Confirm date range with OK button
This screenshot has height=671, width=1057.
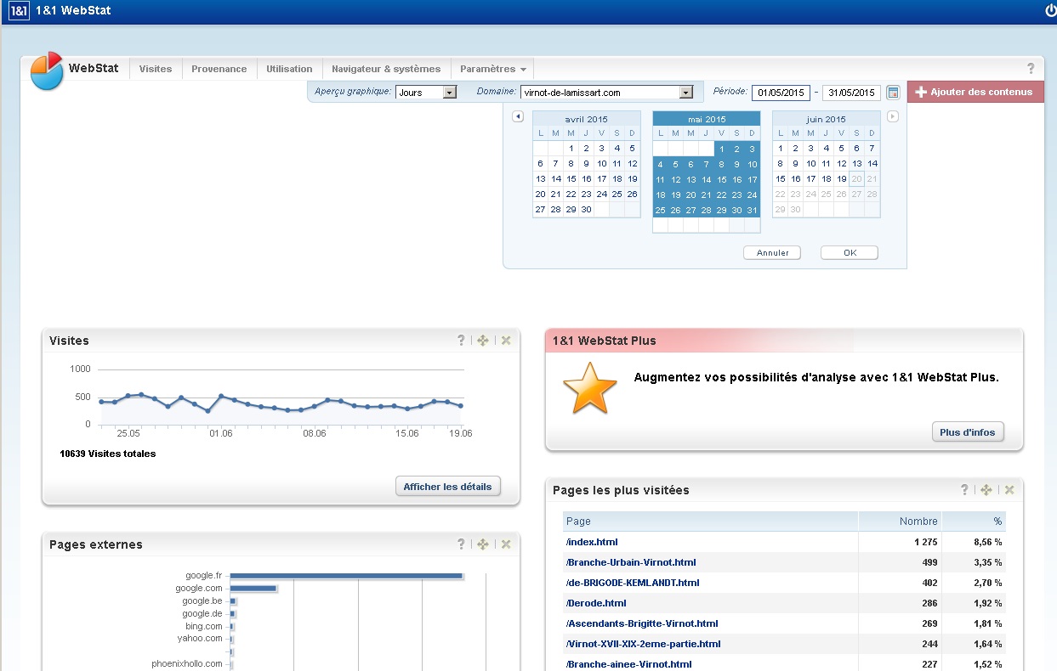point(849,253)
